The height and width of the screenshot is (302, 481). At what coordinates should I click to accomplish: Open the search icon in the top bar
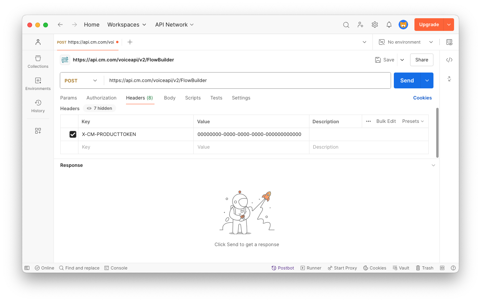346,25
